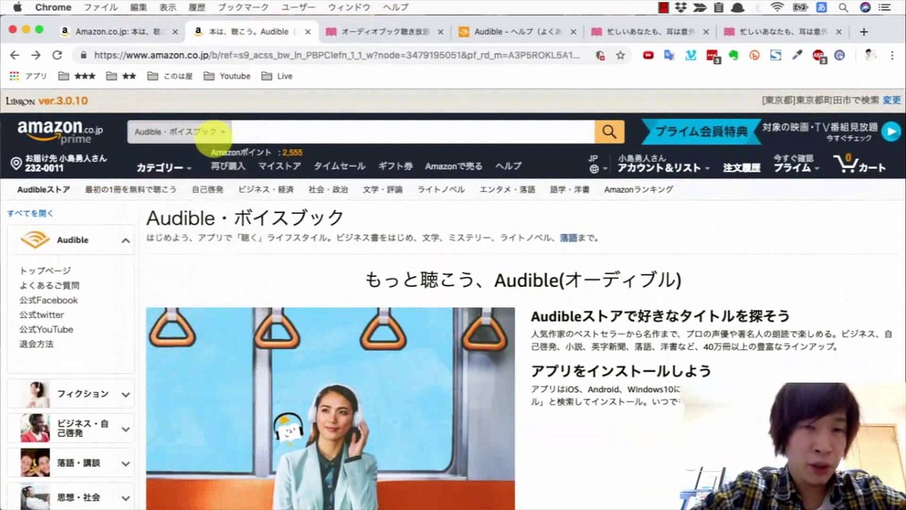
Task: Go back with browser back arrow
Action: click(14, 55)
